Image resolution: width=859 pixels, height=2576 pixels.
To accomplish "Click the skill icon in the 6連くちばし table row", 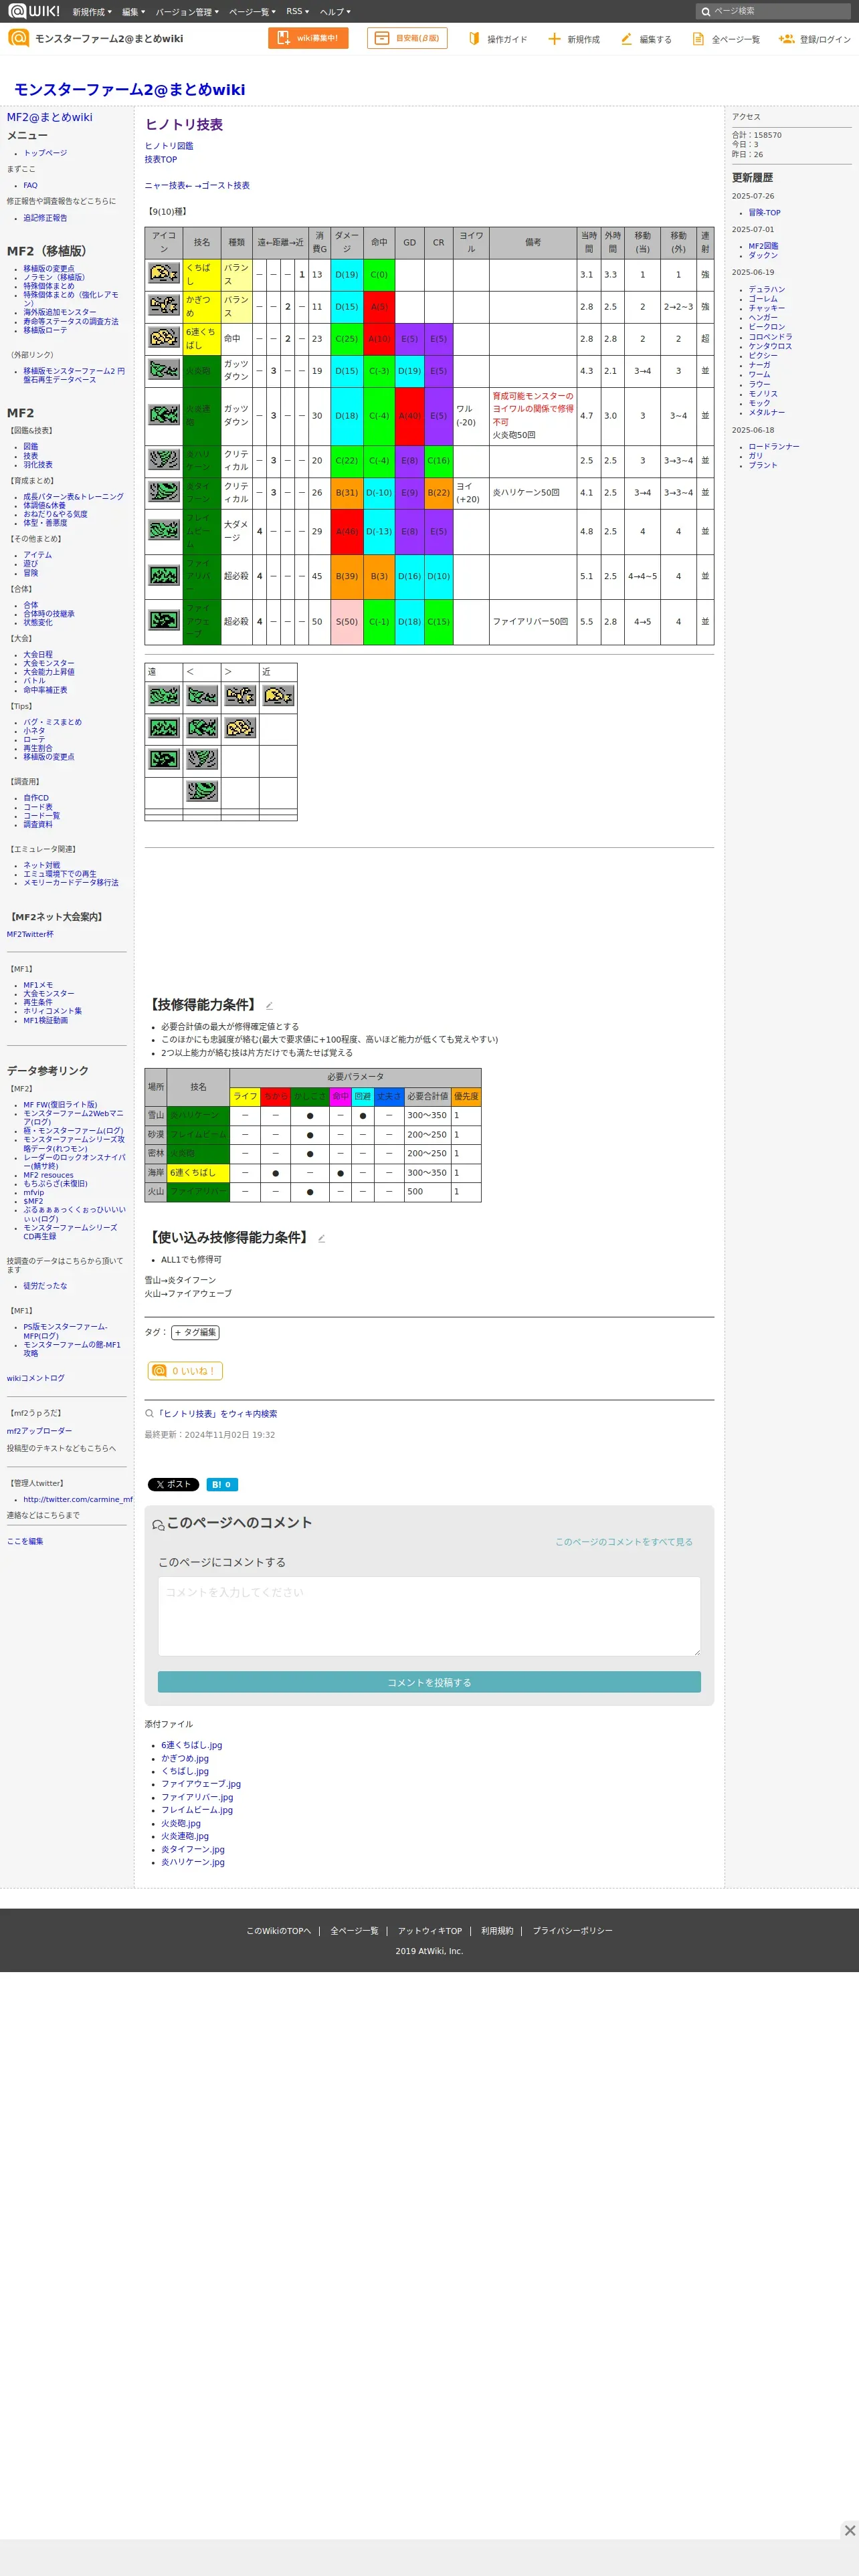I will click(x=164, y=337).
